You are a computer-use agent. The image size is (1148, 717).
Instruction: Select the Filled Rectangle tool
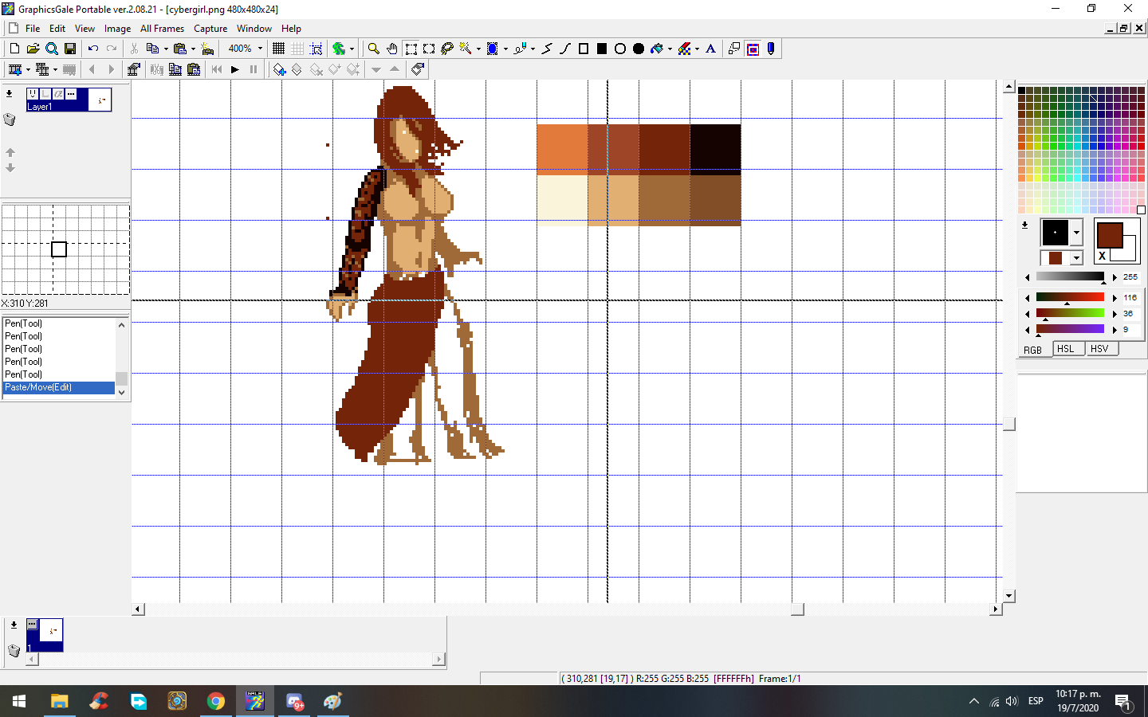[602, 49]
